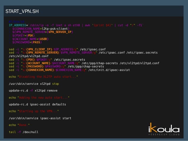Click update-rc.d -f xl2tpd remove line
The image size is (188, 141).
(x=33, y=91)
